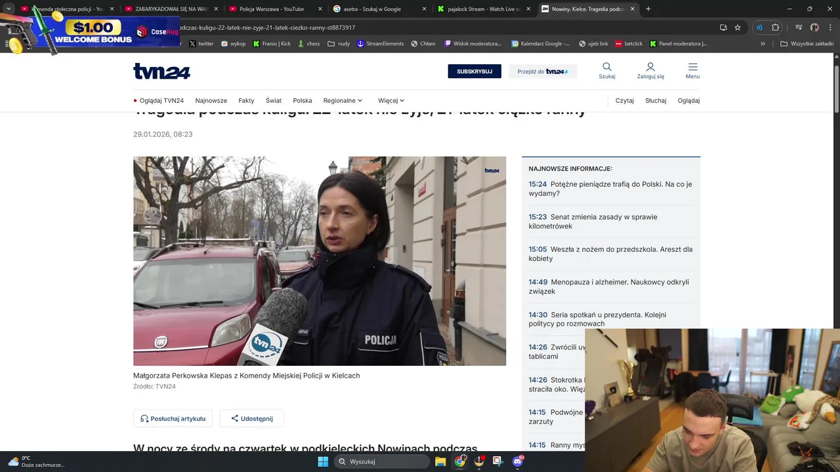840x472 pixels.
Task: Click the article photo of policewoman
Action: coord(320,261)
